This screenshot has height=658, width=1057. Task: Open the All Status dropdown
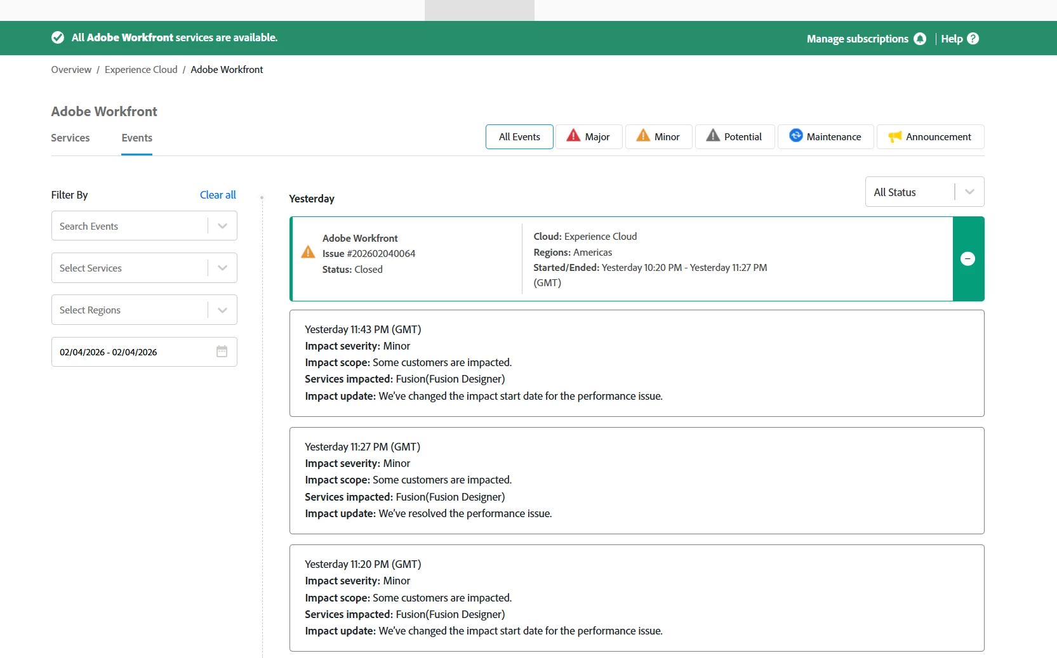tap(924, 192)
